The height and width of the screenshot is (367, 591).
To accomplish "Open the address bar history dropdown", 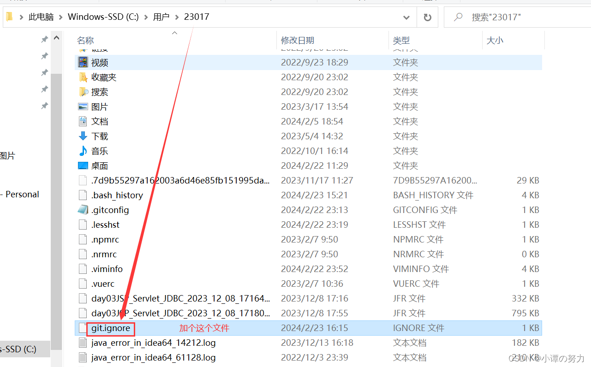I will point(406,17).
